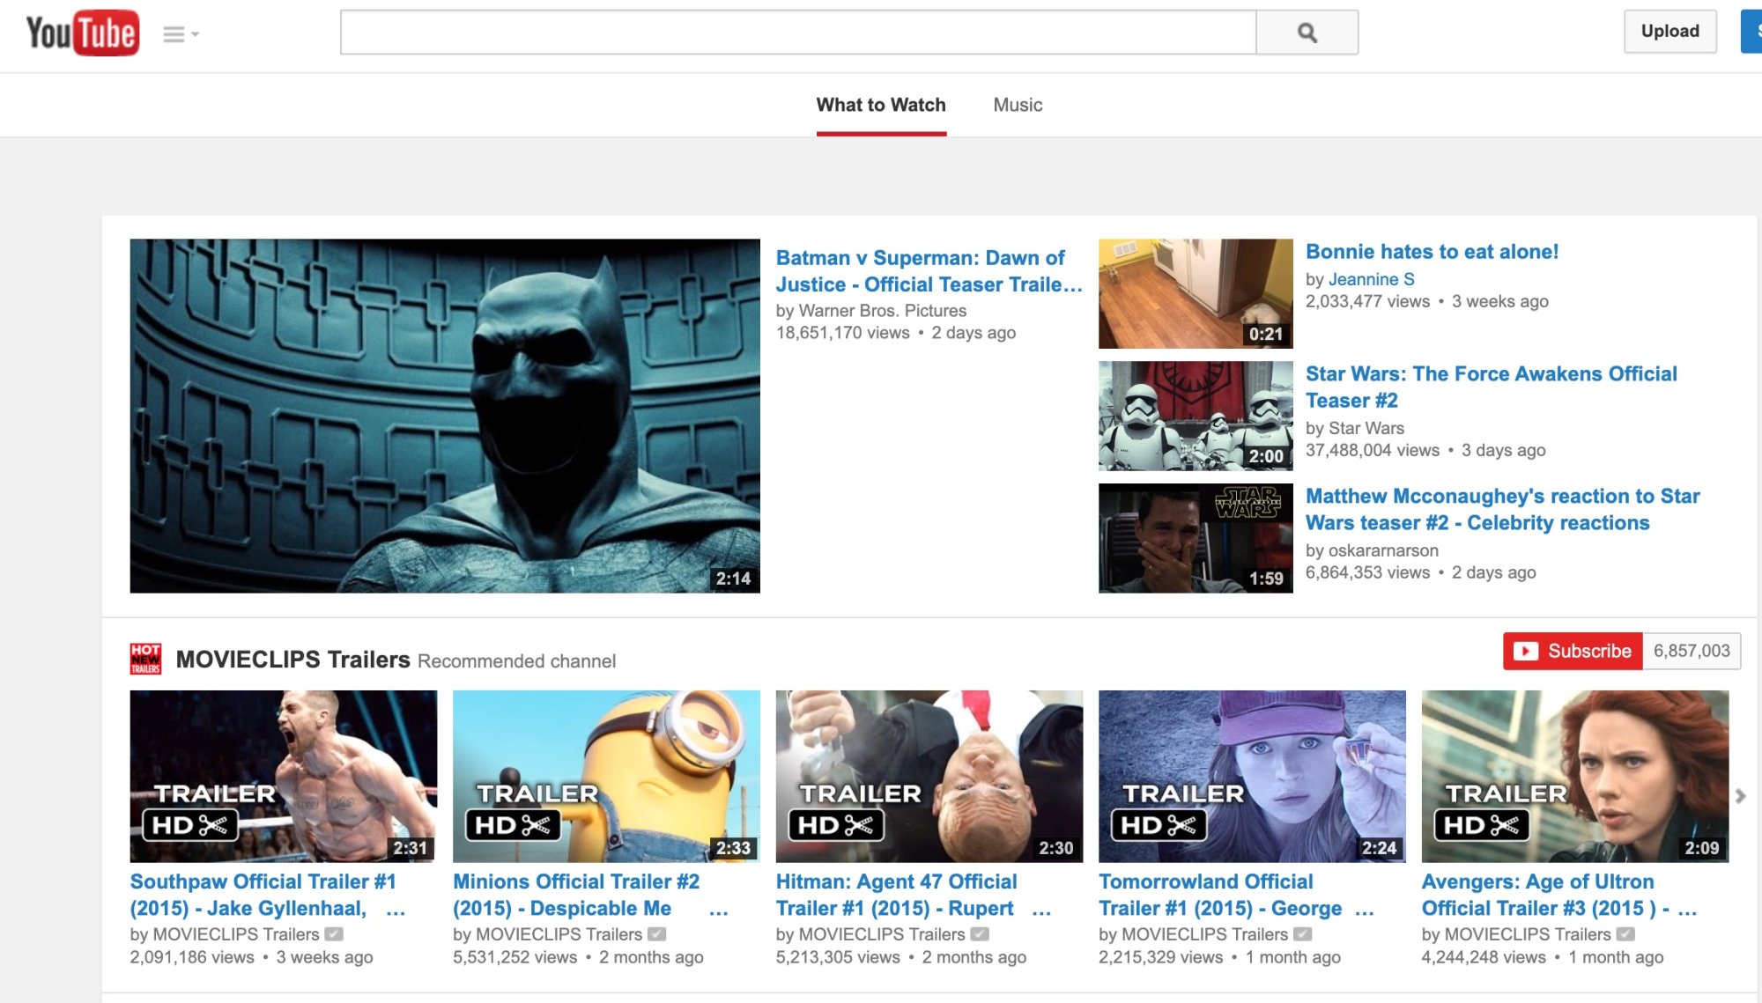Screen dimensions: 1762x1003
Task: Click the 2,215,329 views text
Action: pos(1160,957)
